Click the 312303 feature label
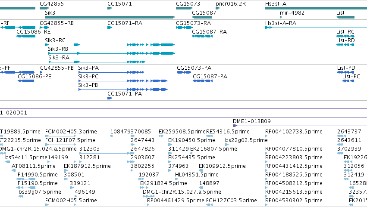The height and width of the screenshot is (207, 367). click(89, 149)
